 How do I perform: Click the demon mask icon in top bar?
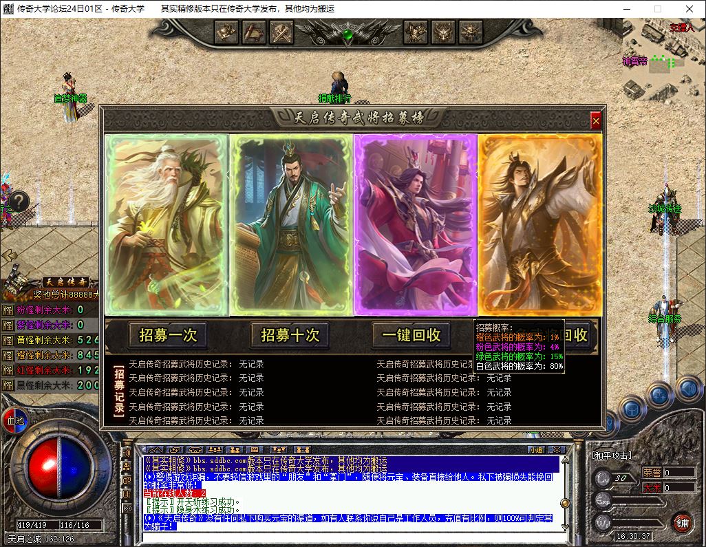(x=443, y=32)
